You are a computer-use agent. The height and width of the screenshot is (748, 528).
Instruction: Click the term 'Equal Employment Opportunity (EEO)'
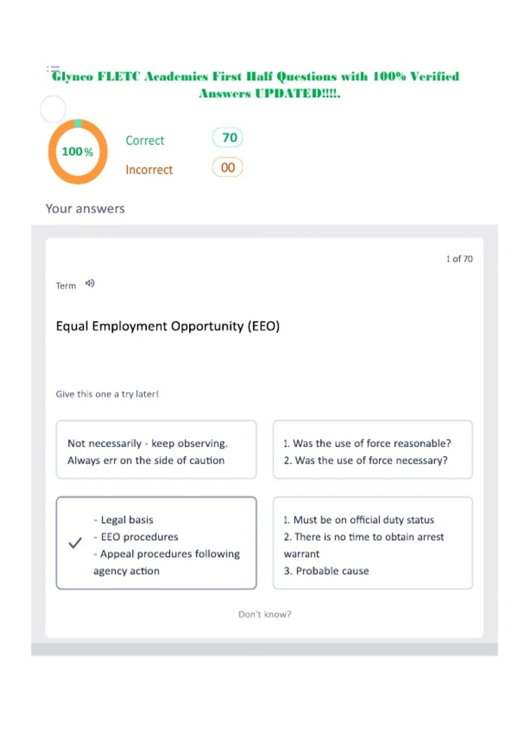[x=168, y=326]
